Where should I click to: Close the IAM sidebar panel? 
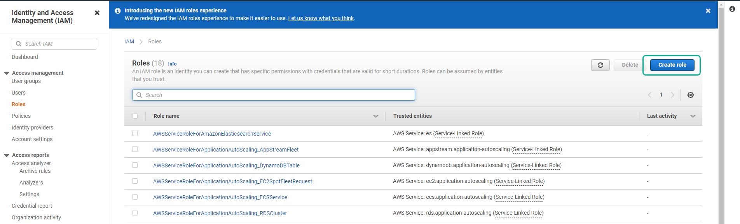(97, 13)
